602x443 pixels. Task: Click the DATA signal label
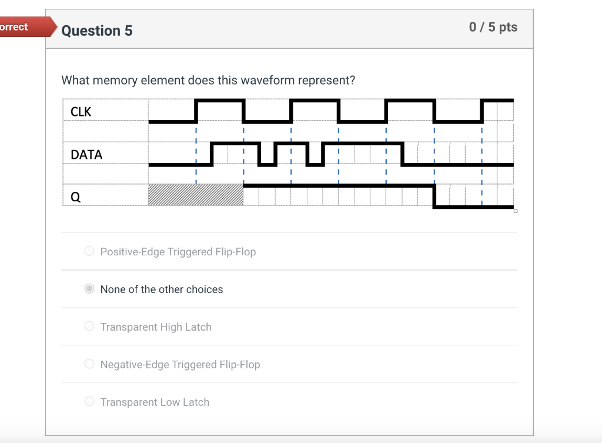[86, 154]
